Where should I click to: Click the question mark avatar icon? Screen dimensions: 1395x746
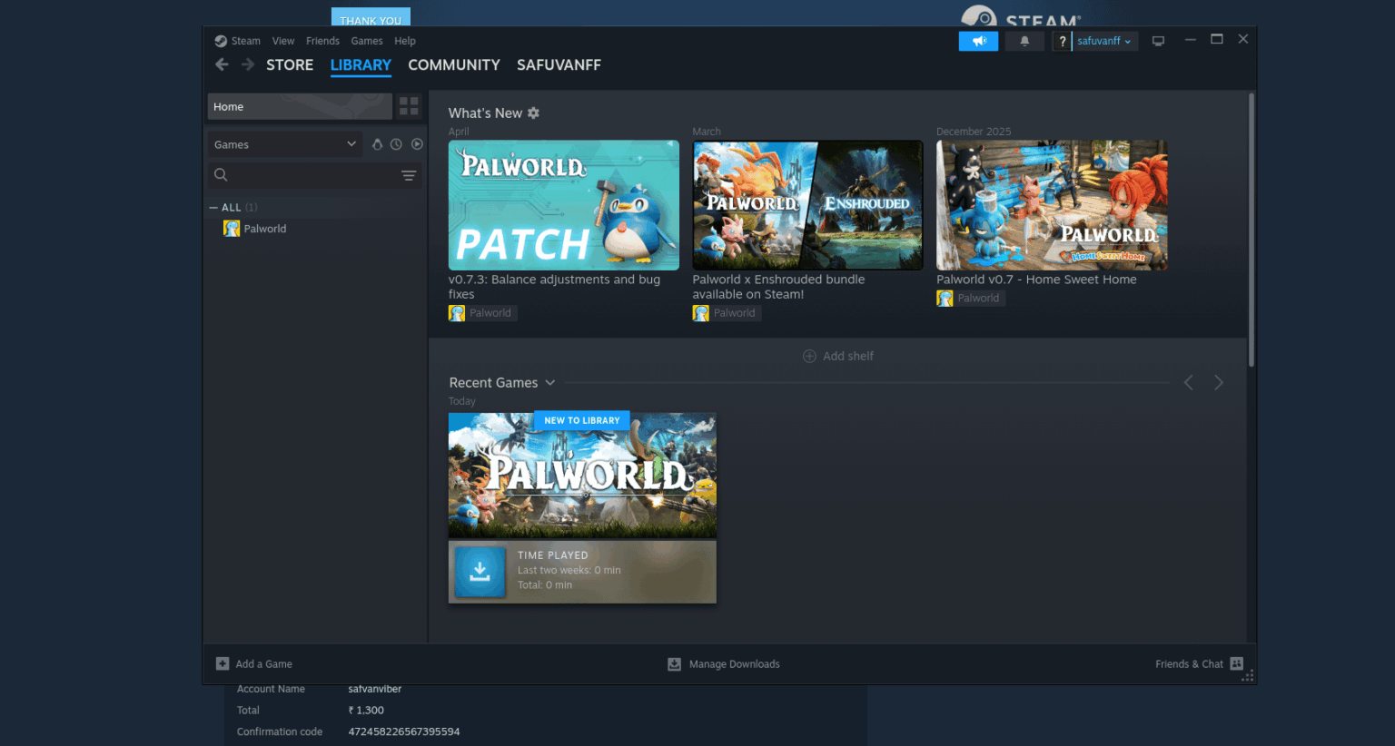(x=1062, y=41)
